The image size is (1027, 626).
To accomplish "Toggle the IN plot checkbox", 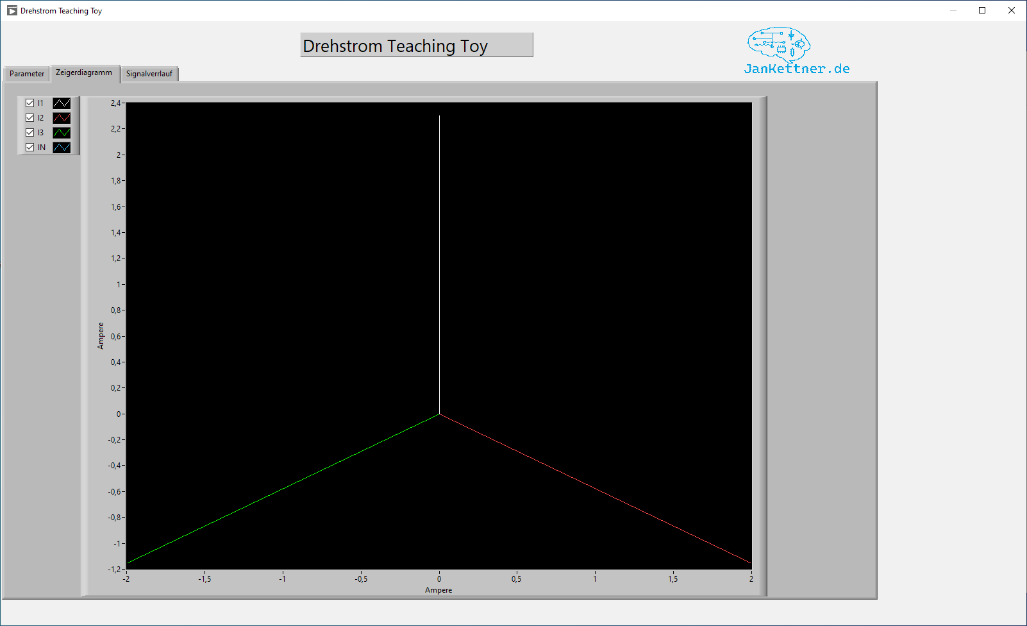I will [x=29, y=147].
